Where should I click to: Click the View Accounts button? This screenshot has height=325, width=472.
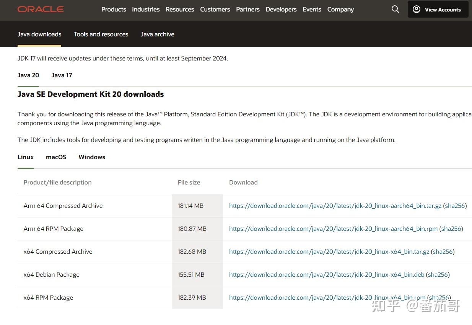coord(438,10)
